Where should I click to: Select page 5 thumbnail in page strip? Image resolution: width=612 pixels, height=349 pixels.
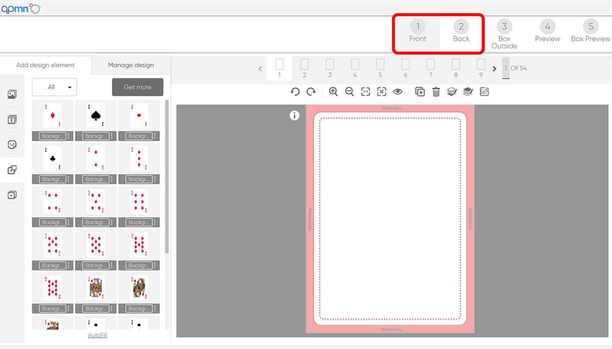click(380, 68)
